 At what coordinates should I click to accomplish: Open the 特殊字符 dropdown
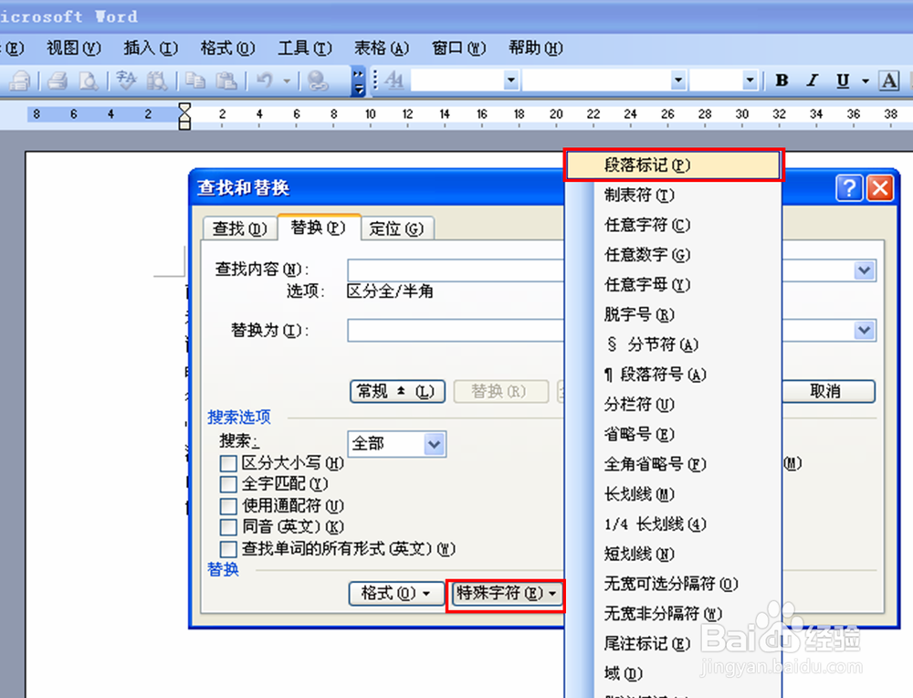[506, 594]
